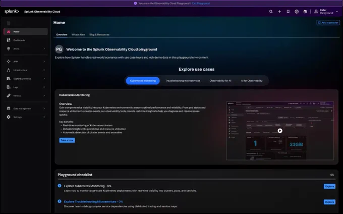The width and height of the screenshot is (343, 214).
Task: Click the PG avatar badge
Action: 59,49
